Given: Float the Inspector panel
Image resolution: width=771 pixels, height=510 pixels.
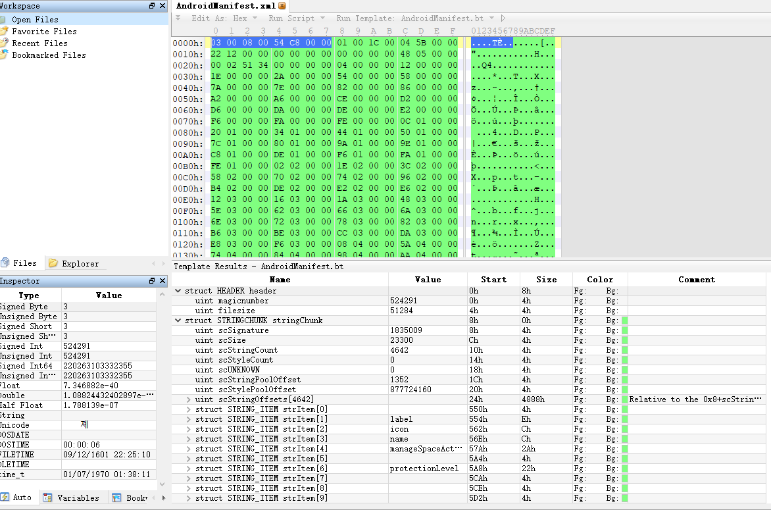Looking at the screenshot, I should pyautogui.click(x=152, y=281).
